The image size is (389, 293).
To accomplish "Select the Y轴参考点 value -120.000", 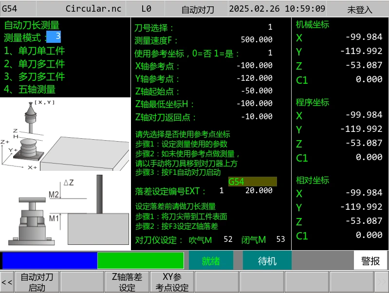I will point(254,78).
